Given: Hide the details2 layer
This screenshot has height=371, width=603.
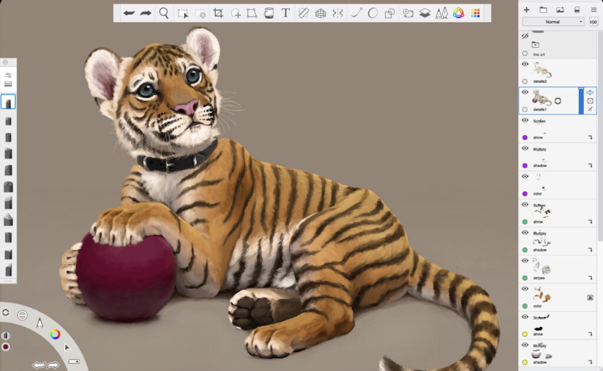Looking at the screenshot, I should pos(525,64).
